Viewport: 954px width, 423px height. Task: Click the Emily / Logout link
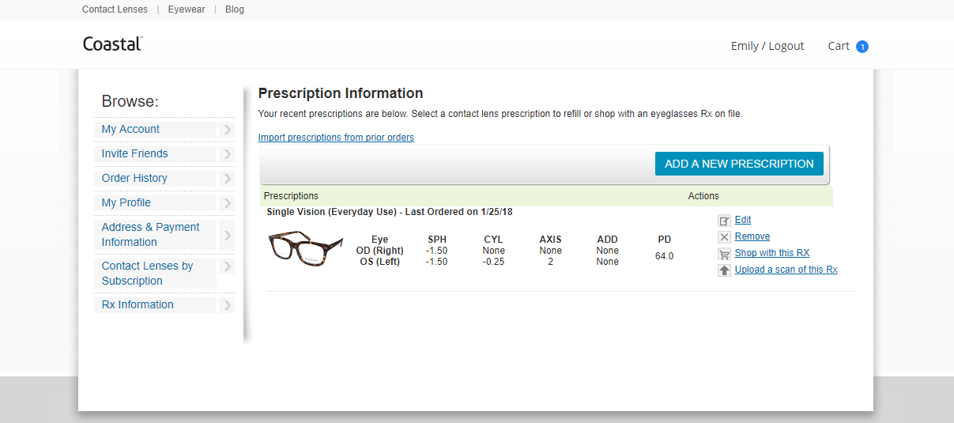pos(767,46)
